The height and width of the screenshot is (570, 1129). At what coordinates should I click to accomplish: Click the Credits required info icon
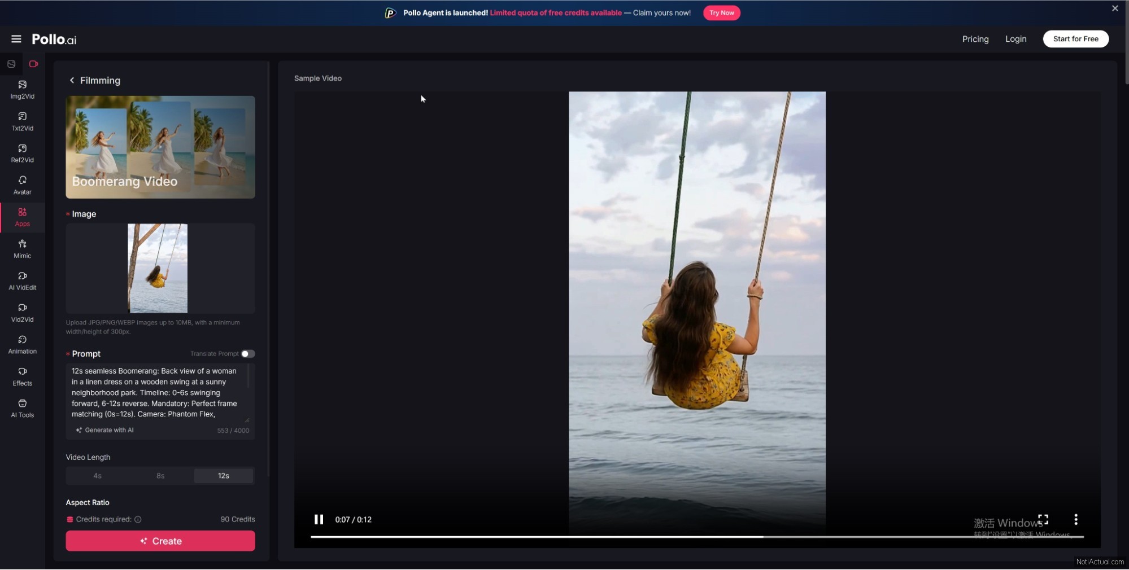coord(138,519)
